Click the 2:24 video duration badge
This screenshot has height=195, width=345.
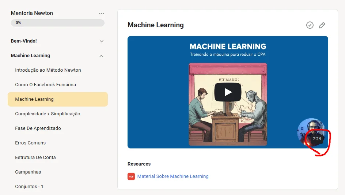click(x=317, y=139)
